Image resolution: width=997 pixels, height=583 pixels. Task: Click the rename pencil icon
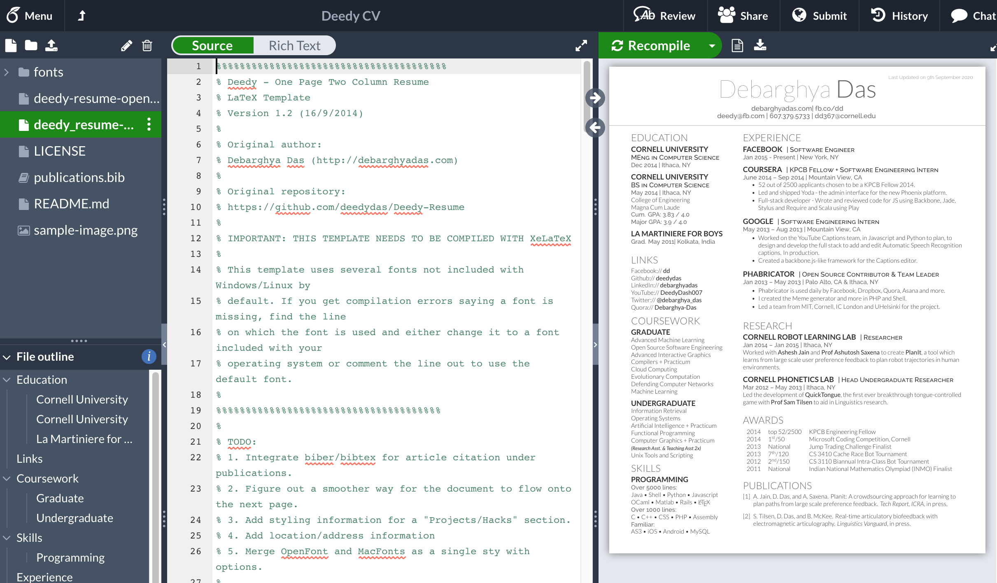126,45
